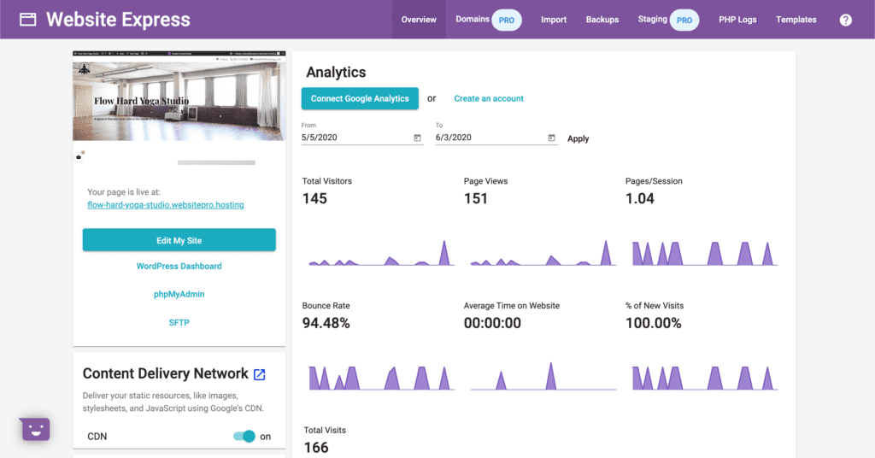The height and width of the screenshot is (458, 875).
Task: Go to the Import tab
Action: click(554, 20)
